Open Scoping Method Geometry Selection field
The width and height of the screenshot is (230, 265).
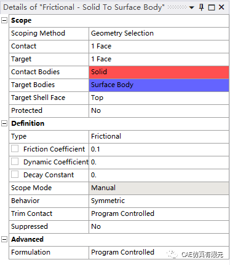159,34
